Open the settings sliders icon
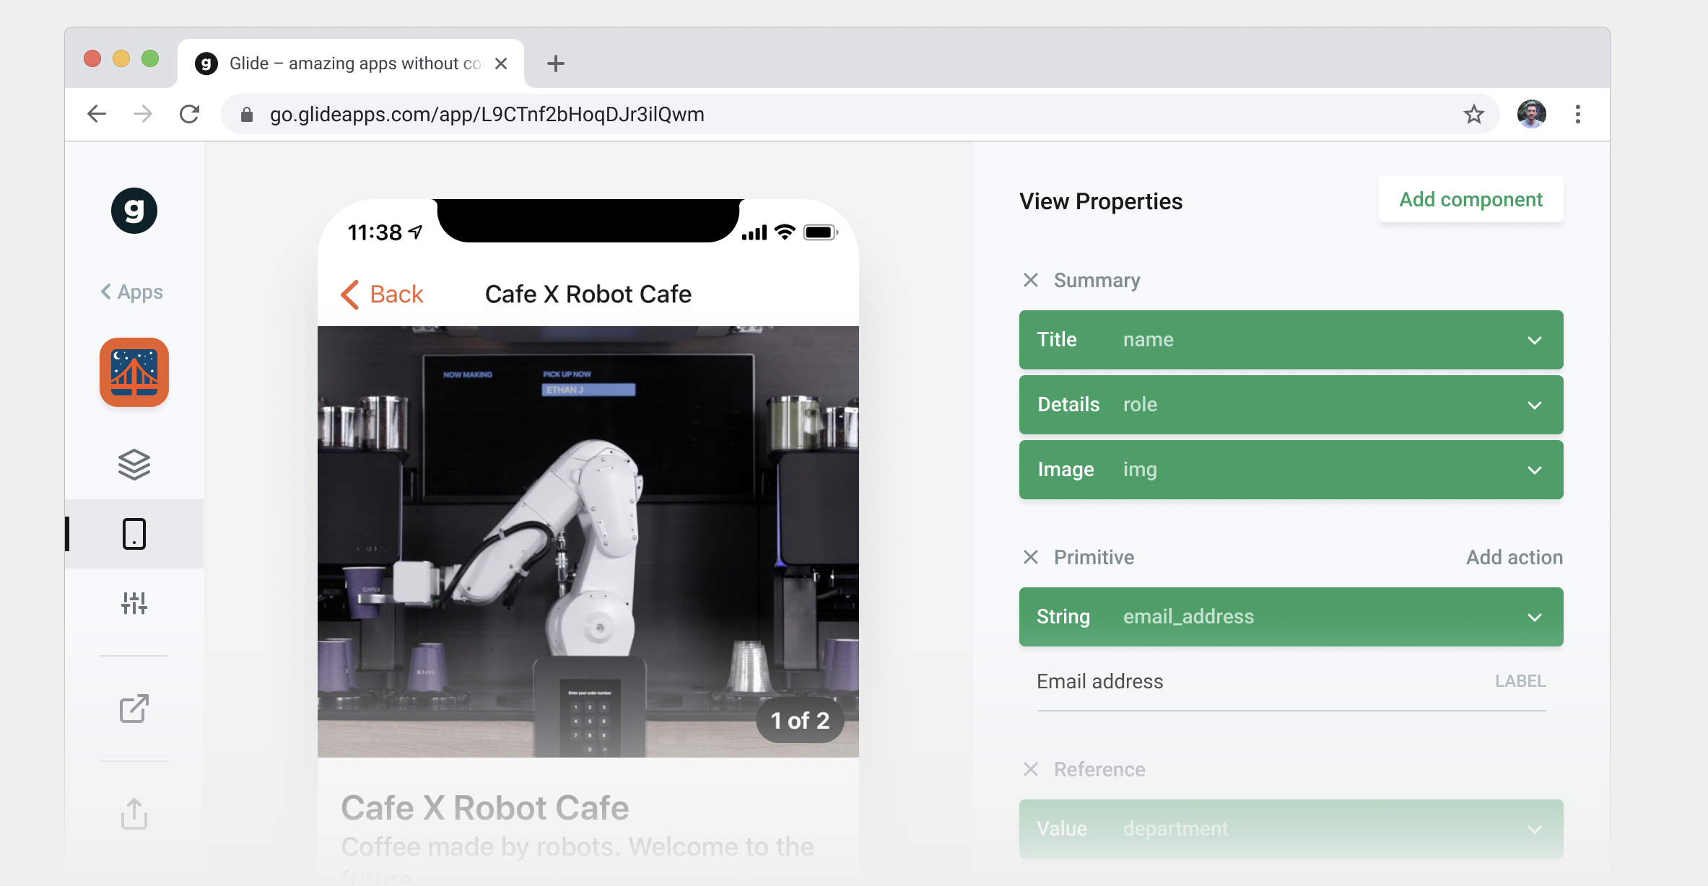1708x886 pixels. 134,602
